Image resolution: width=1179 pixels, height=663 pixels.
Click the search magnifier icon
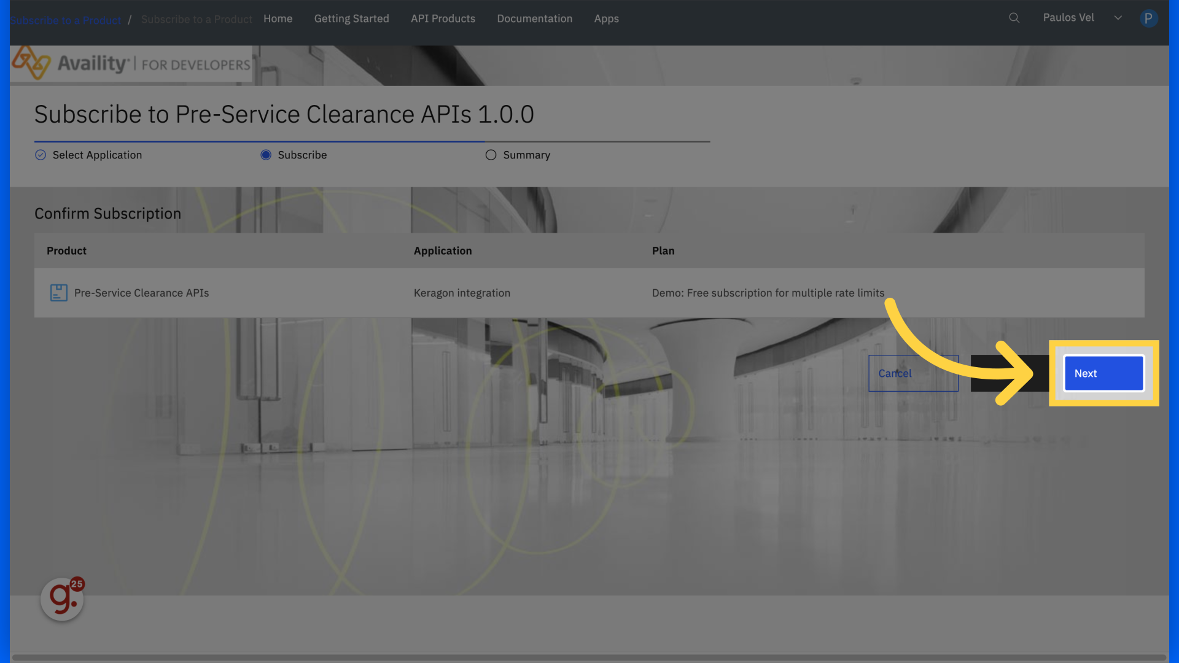1014,18
